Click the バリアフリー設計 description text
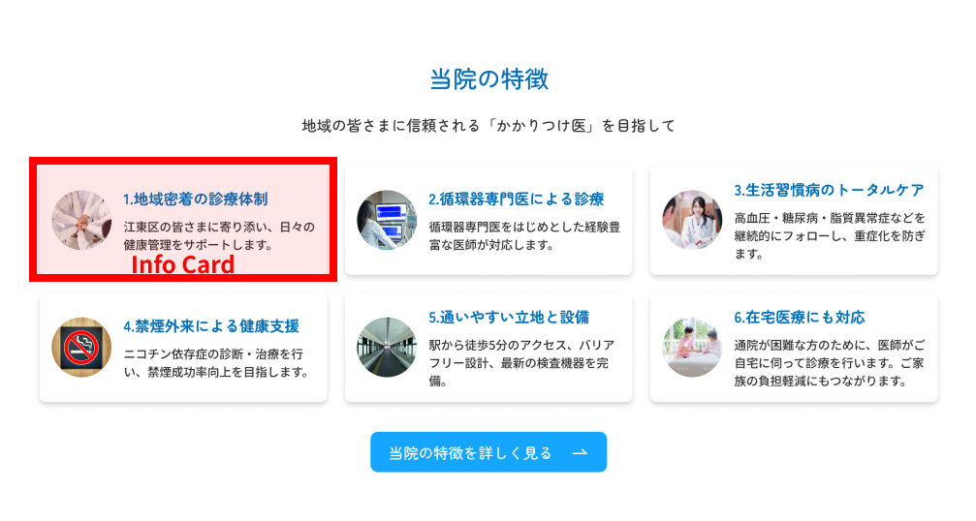976x521 pixels. point(521,362)
